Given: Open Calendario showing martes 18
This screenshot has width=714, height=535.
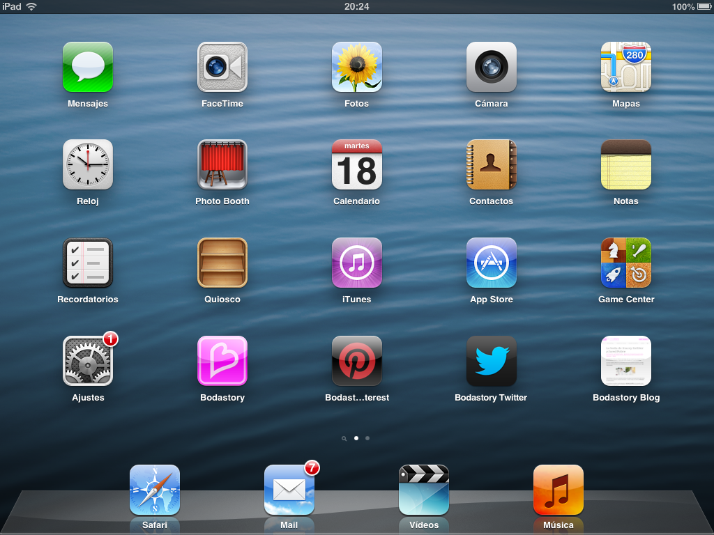Looking at the screenshot, I should point(356,164).
